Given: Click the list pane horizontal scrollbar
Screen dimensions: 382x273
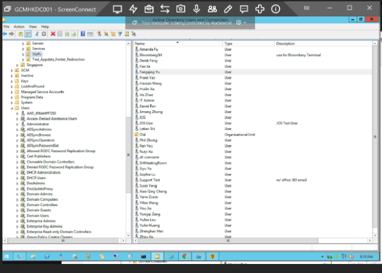Looking at the screenshot, I should [228, 241].
